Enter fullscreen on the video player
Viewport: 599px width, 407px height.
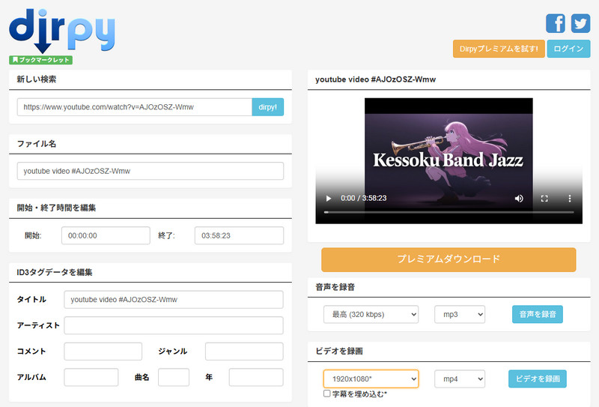544,198
